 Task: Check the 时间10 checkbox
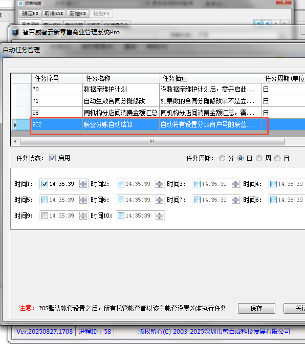[x=121, y=216]
